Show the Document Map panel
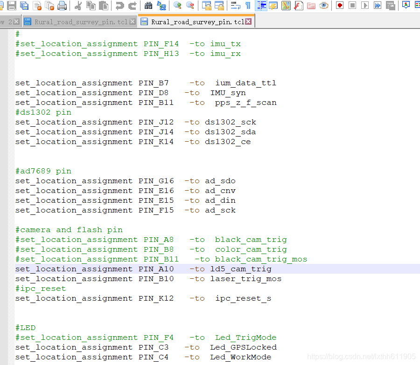 click(286, 5)
